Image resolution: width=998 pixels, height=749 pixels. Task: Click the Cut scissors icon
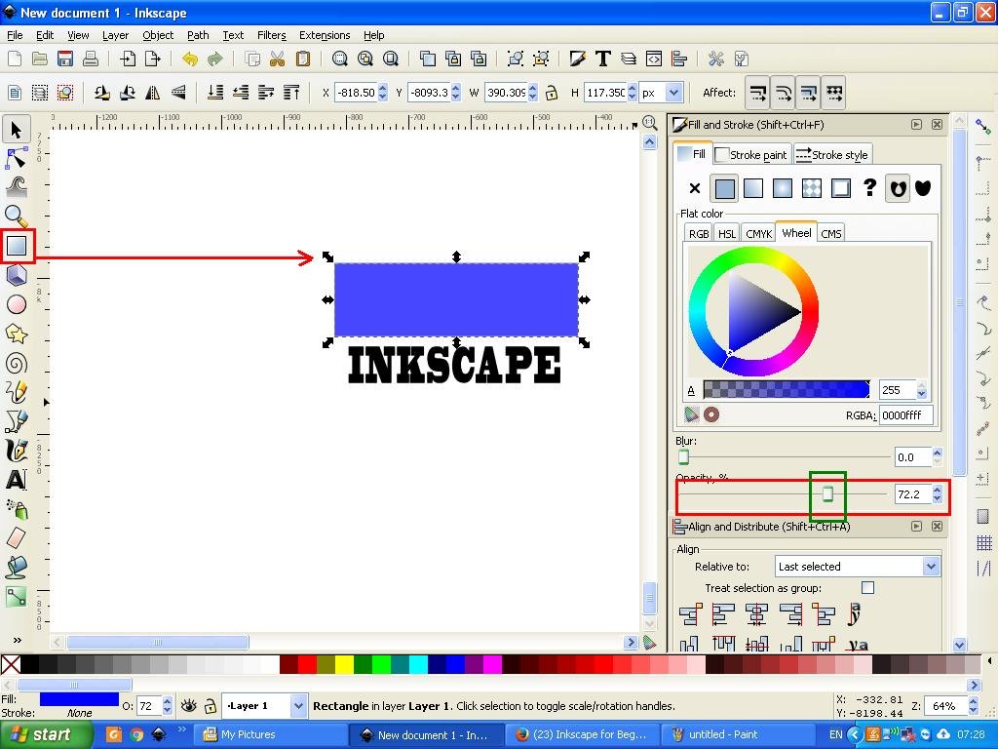(x=277, y=59)
